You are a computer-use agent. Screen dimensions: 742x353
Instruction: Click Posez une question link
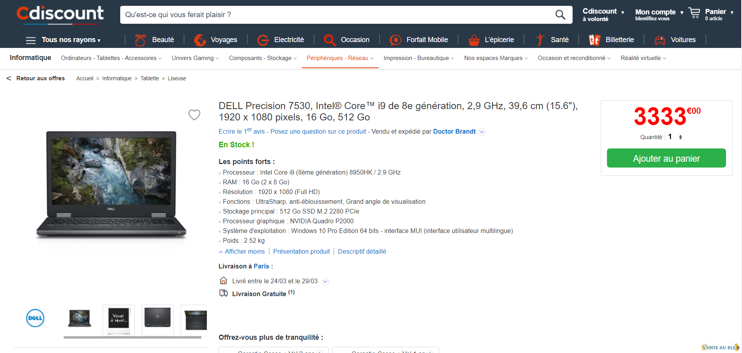click(318, 132)
